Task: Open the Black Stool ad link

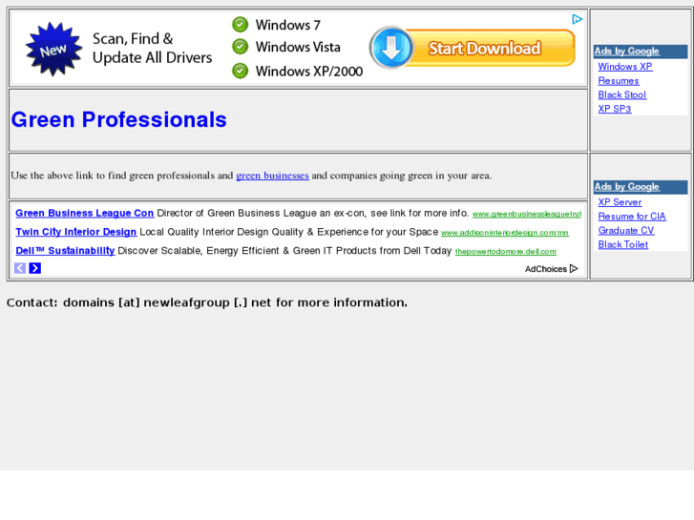Action: (621, 95)
